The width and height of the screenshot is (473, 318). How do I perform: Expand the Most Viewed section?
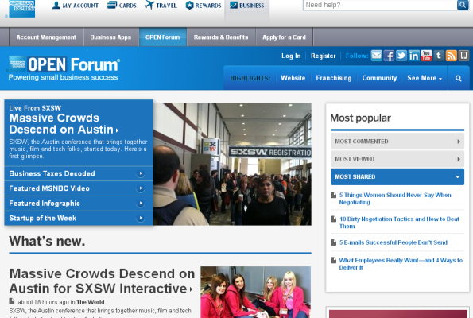[x=397, y=159]
